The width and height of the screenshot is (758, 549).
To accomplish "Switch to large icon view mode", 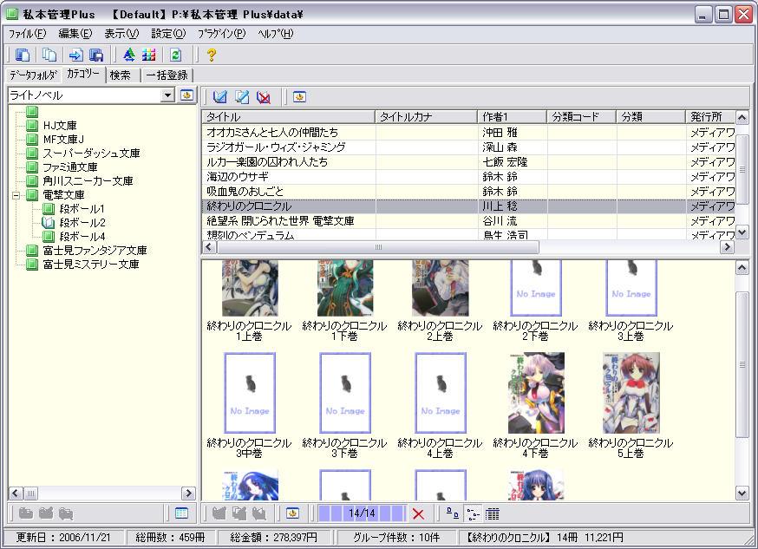I will (x=453, y=513).
